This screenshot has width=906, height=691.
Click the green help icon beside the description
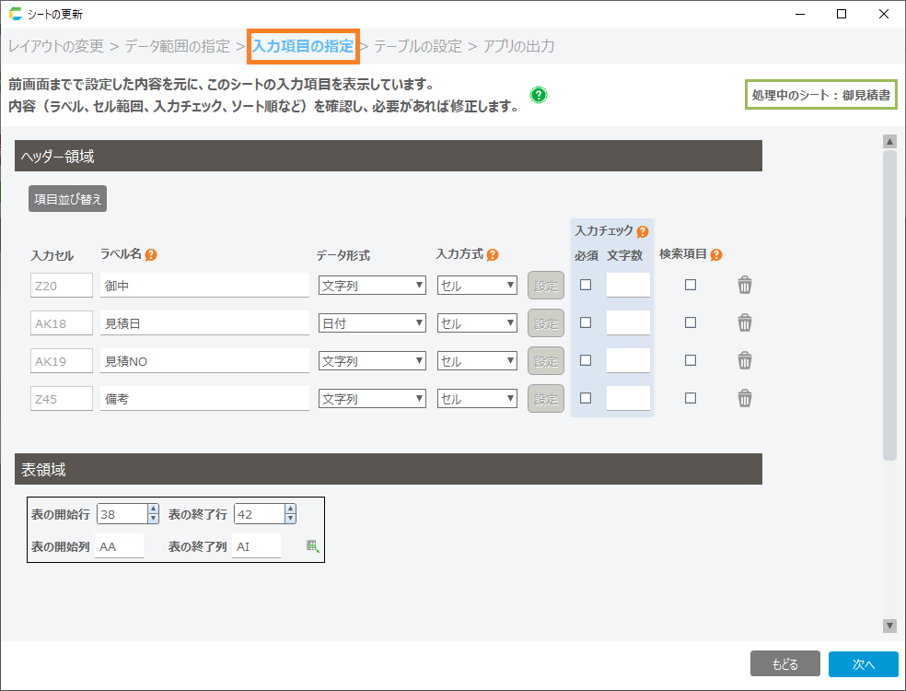[539, 95]
